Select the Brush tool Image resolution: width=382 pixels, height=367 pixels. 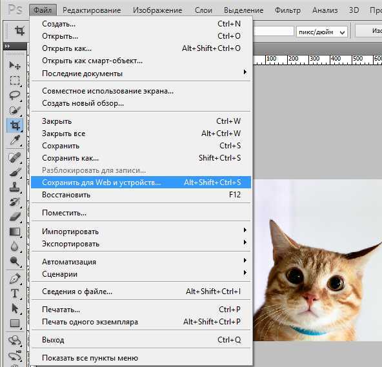pyautogui.click(x=15, y=172)
